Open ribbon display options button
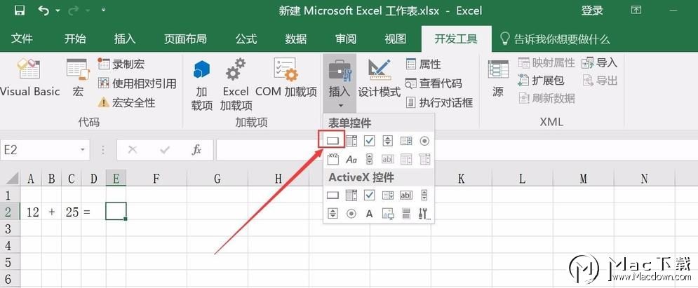 tap(637, 10)
